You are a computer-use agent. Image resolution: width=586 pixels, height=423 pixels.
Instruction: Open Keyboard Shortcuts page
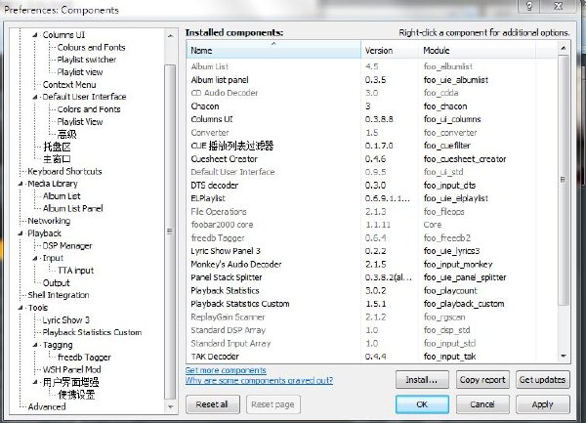pyautogui.click(x=65, y=172)
